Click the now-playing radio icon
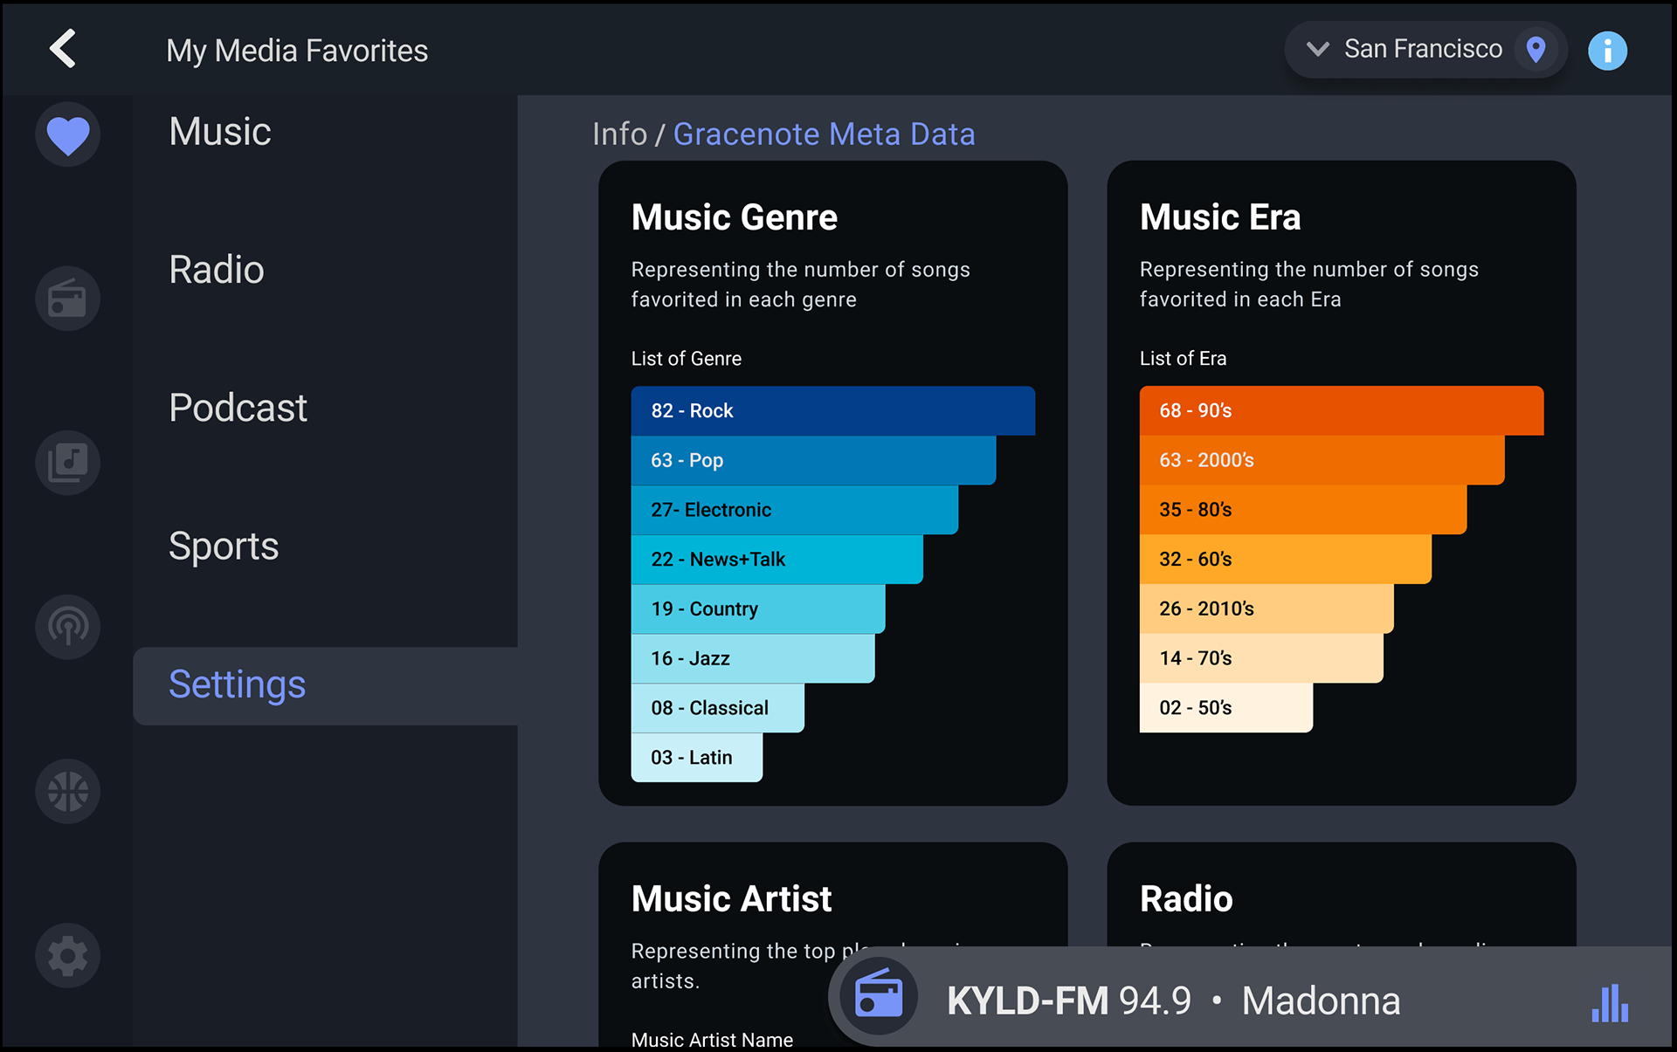This screenshot has width=1677, height=1052. [878, 996]
